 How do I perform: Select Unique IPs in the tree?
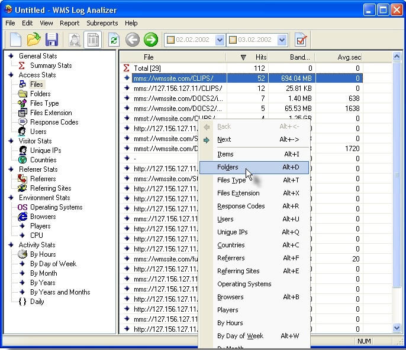[x=46, y=151]
